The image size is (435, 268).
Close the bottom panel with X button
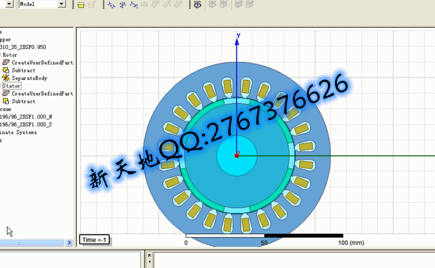point(149,255)
